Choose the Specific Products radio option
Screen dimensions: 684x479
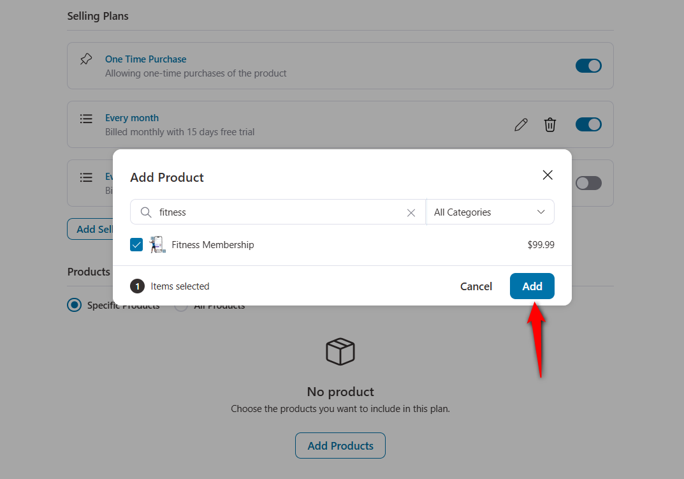point(75,305)
